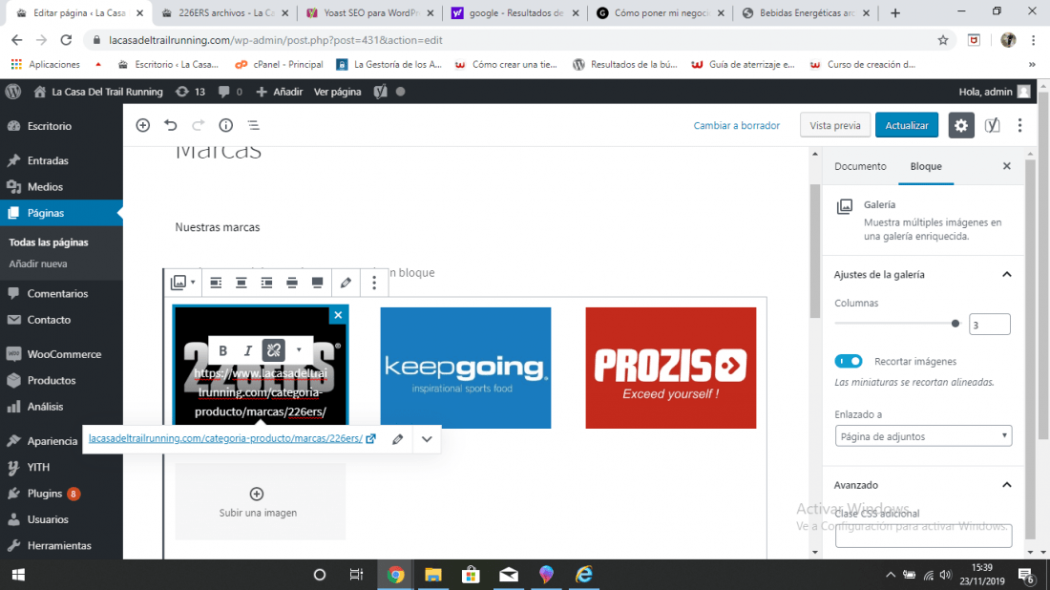Set gallery to full width

point(318,283)
